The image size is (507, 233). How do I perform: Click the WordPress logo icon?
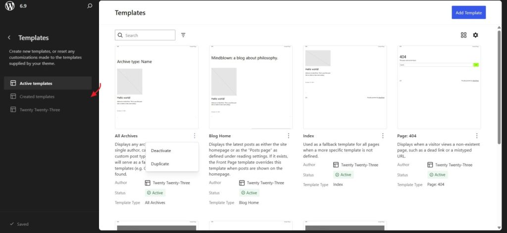[10, 6]
